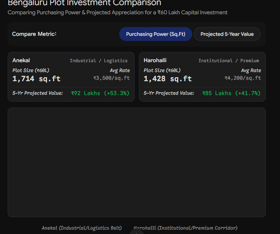
Task: Click the ₹3,500/sq.ft average rate
Action: coord(112,78)
